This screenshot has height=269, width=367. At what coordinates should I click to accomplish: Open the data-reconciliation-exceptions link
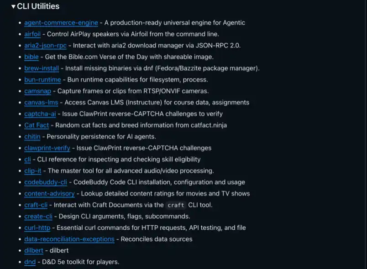pos(69,239)
